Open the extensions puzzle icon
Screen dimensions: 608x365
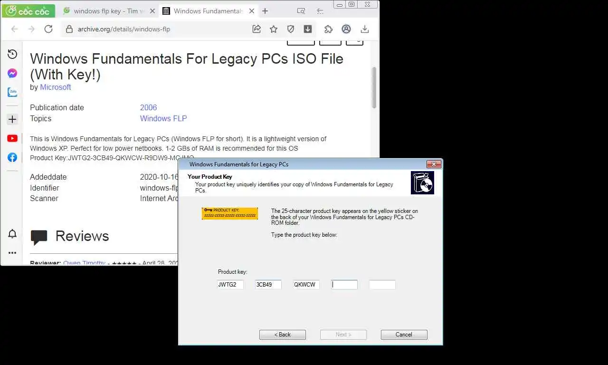coord(329,29)
